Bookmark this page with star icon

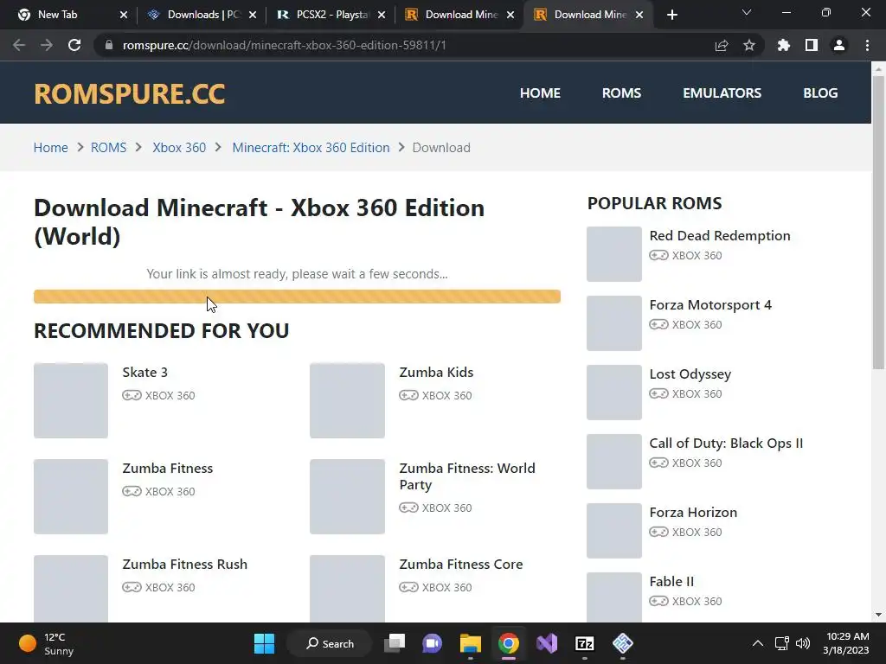tap(749, 45)
